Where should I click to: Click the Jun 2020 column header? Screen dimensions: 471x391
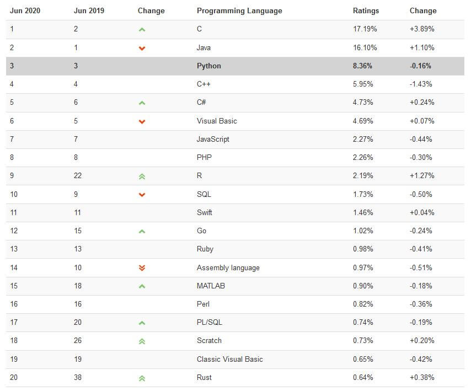pos(25,11)
